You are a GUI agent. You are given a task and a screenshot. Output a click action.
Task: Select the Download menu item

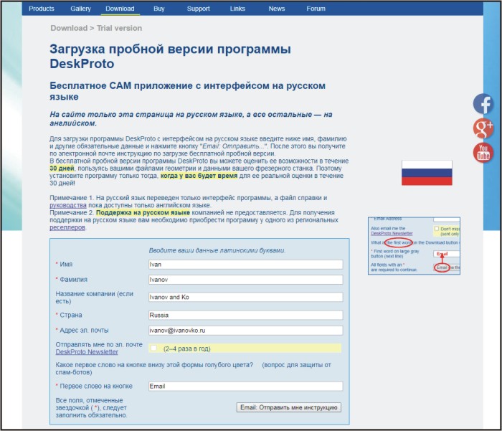120,9
